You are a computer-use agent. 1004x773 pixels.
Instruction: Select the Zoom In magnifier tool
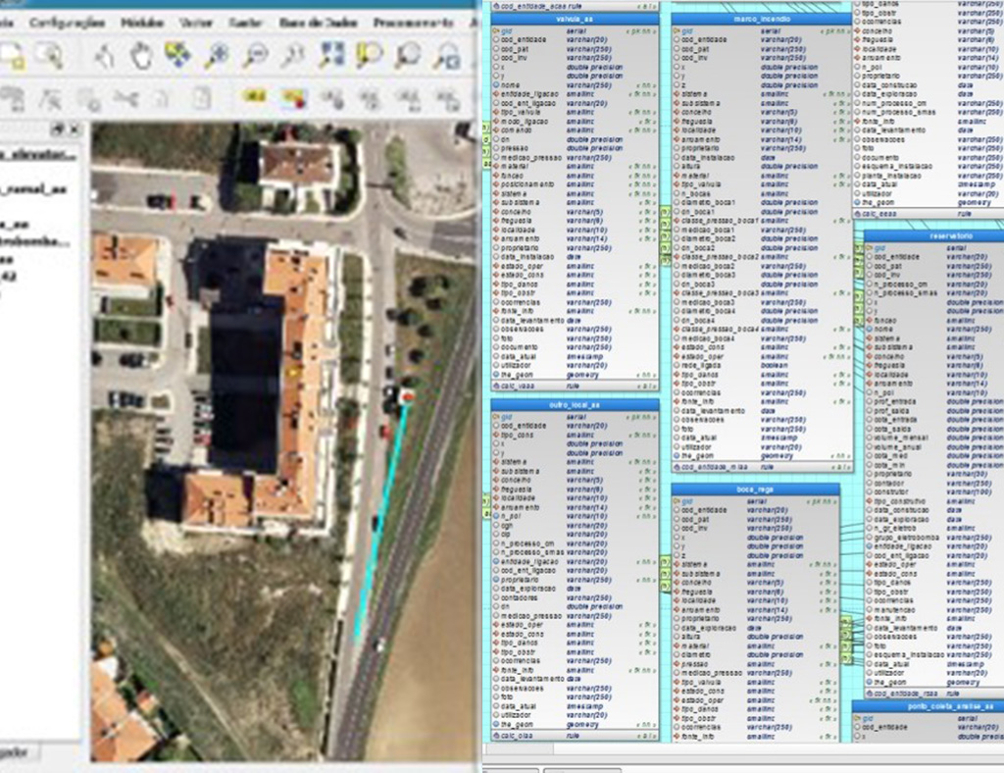tap(217, 56)
